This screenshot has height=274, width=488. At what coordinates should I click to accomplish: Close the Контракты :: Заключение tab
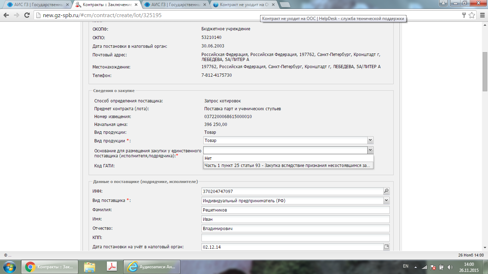(136, 5)
